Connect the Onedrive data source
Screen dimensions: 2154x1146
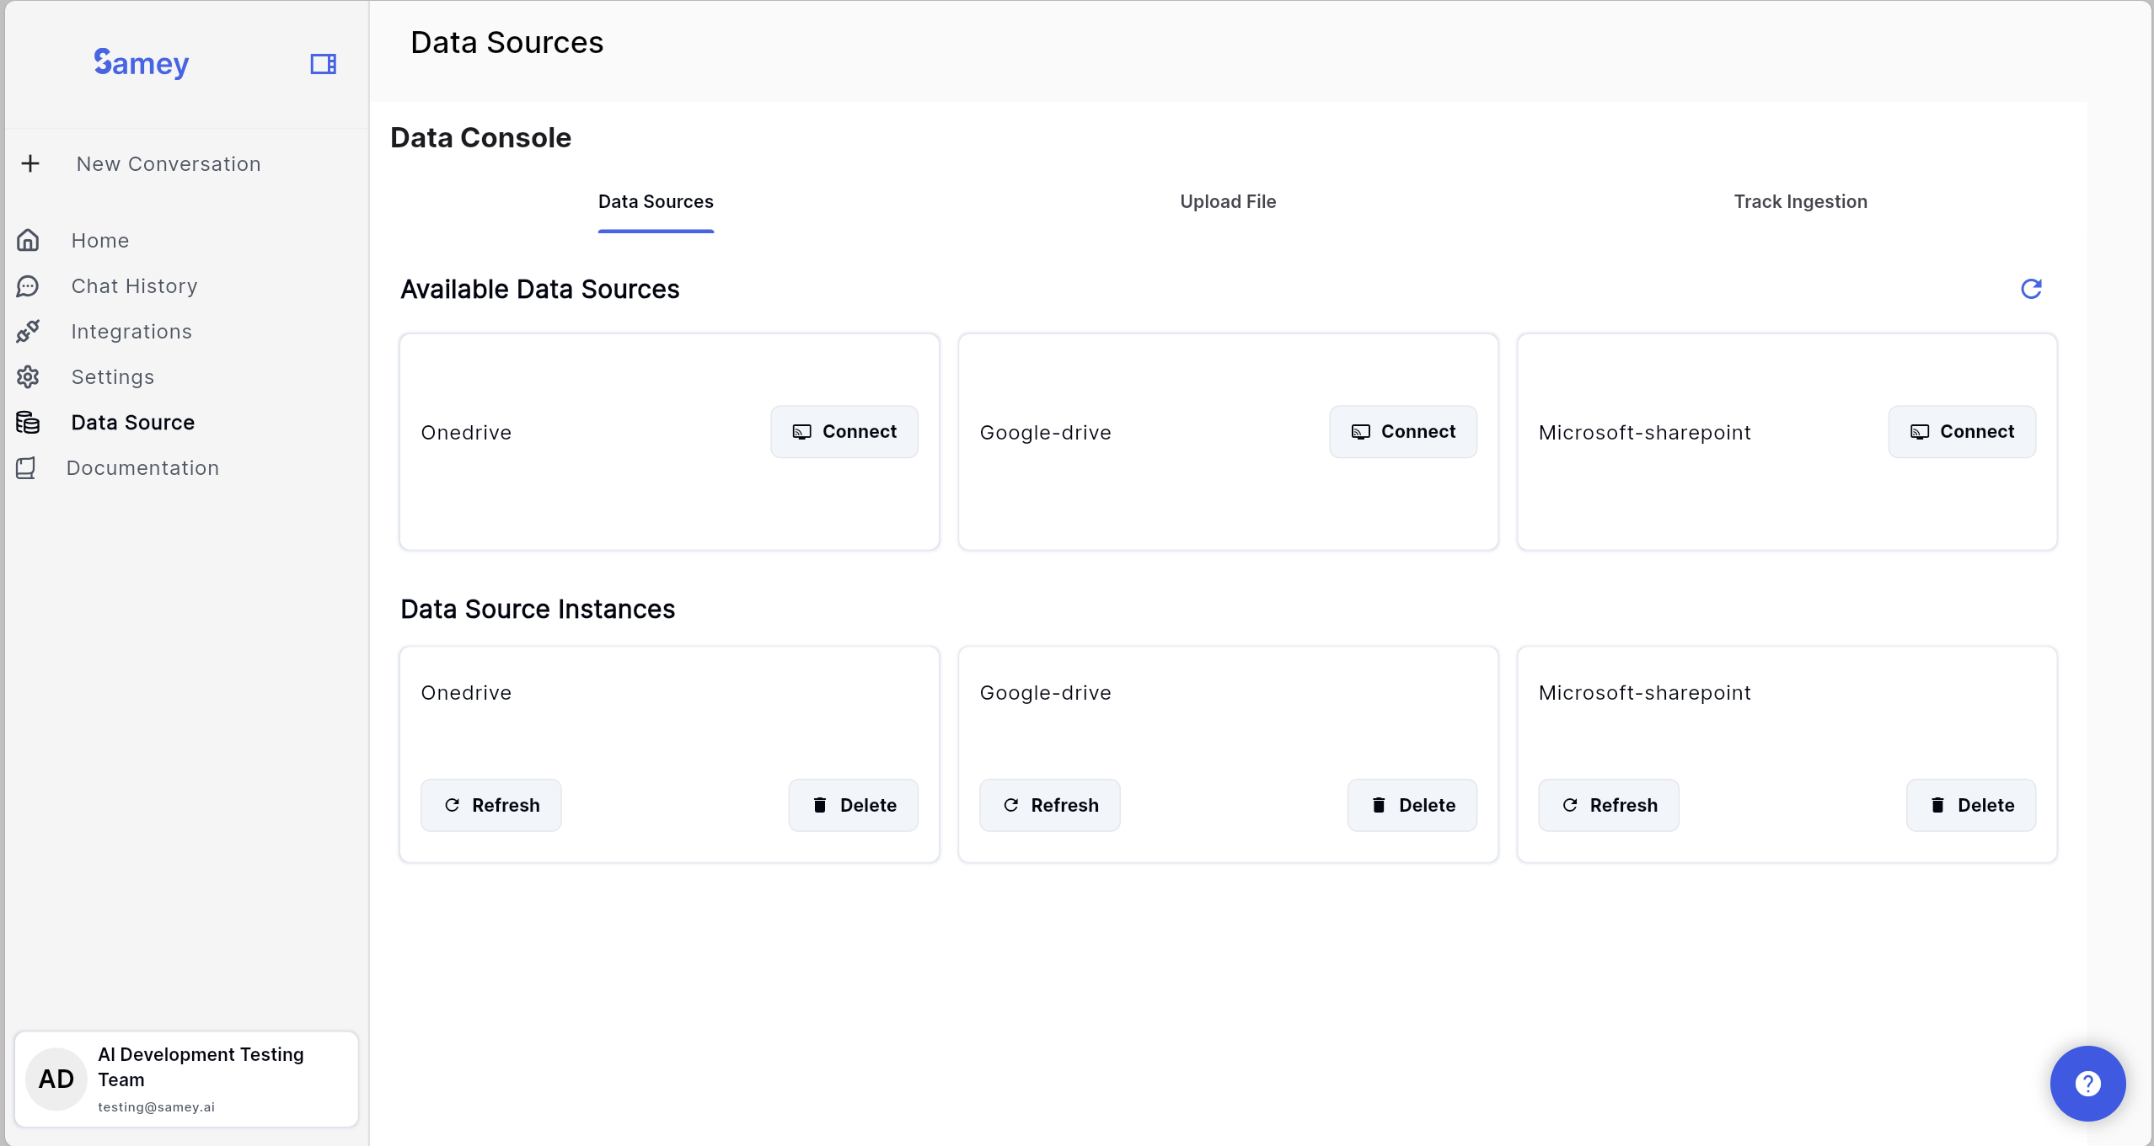pos(844,432)
